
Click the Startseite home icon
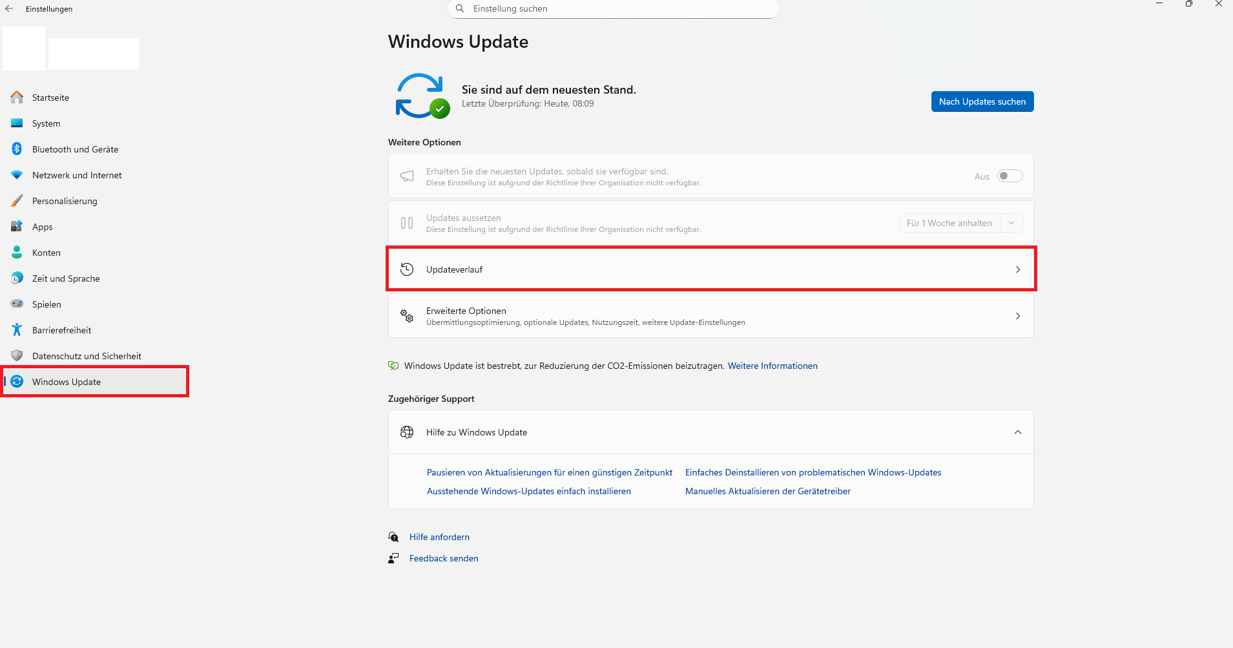point(17,98)
